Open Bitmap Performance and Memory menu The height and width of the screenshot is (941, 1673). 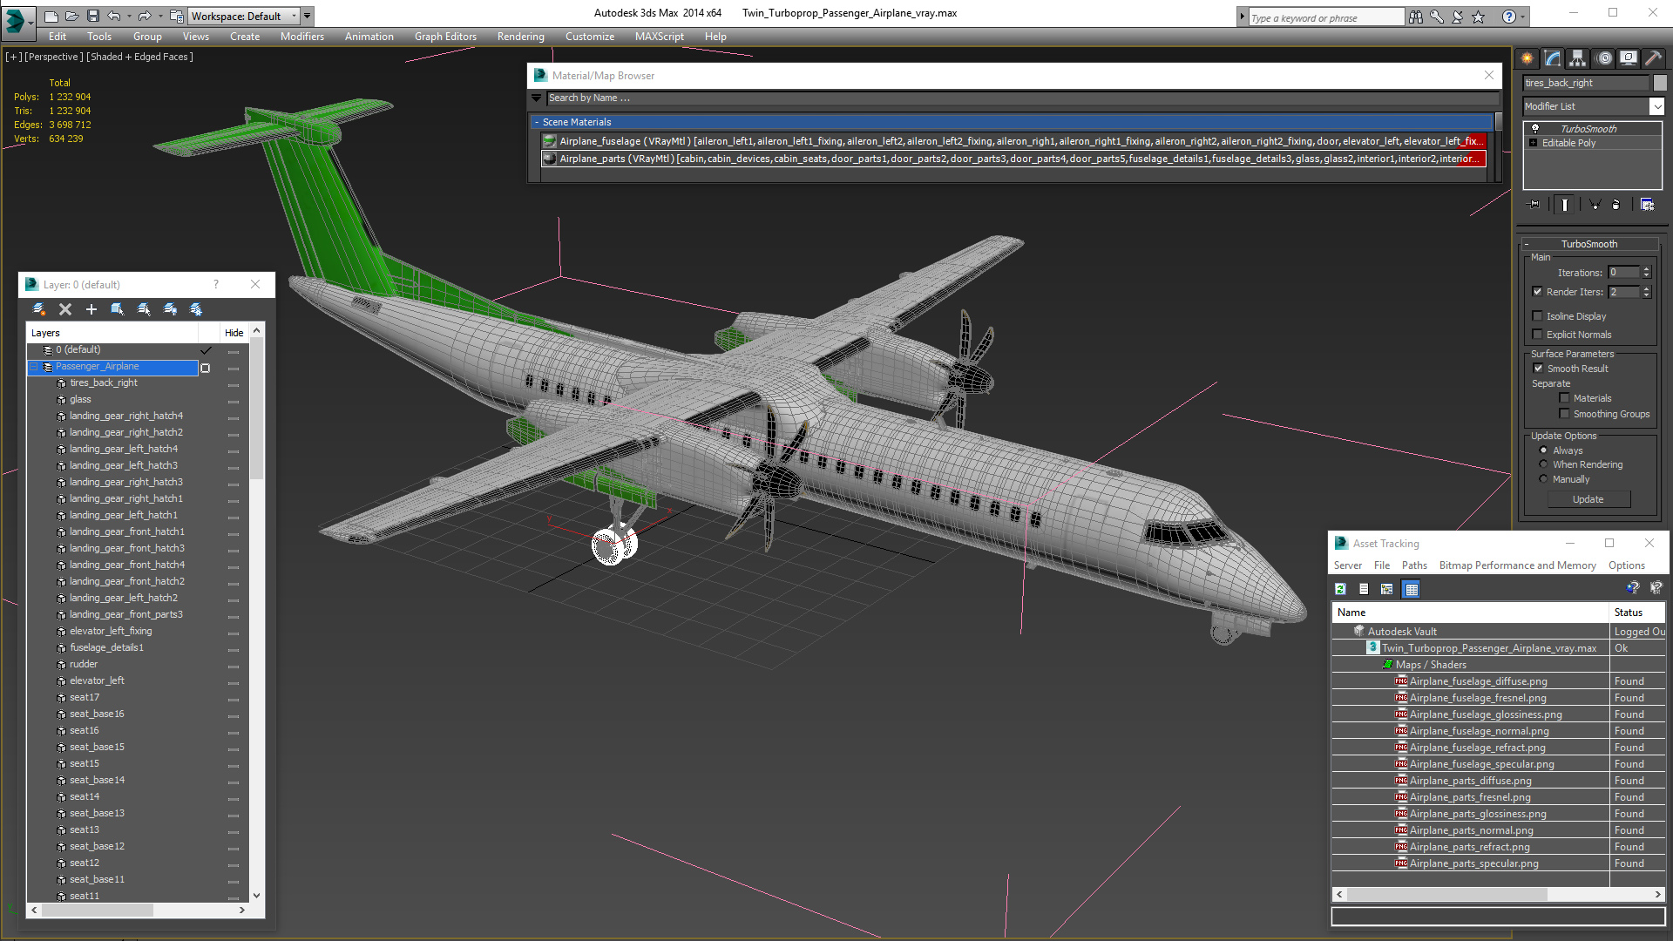click(x=1517, y=565)
